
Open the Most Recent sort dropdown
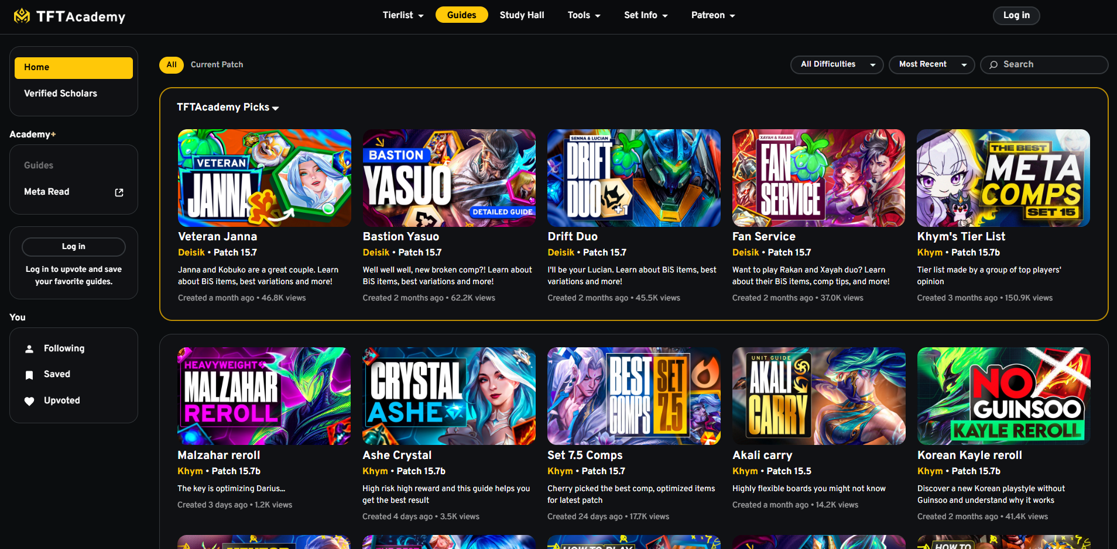[931, 64]
